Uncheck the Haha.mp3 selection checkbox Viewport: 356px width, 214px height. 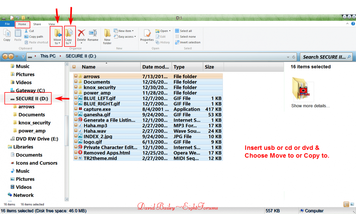(75, 126)
